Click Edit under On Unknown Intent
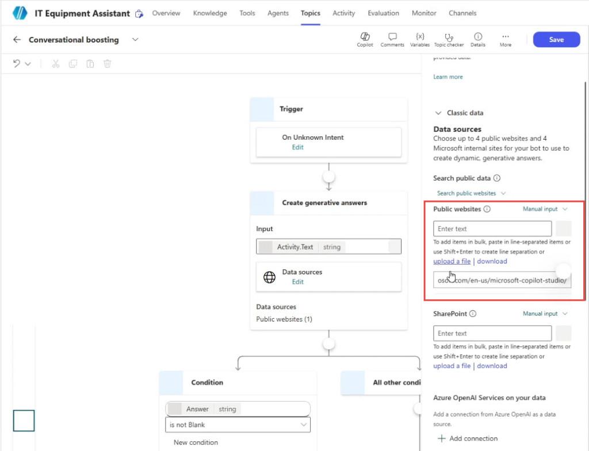The width and height of the screenshot is (589, 451). (297, 147)
